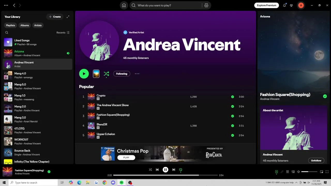Open Friend Activity icon

click(x=291, y=5)
